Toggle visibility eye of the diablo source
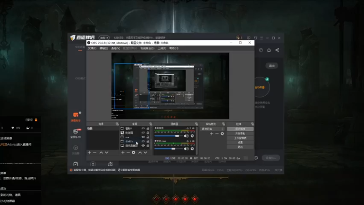Viewport: 364px width, 205px height. (x=143, y=141)
